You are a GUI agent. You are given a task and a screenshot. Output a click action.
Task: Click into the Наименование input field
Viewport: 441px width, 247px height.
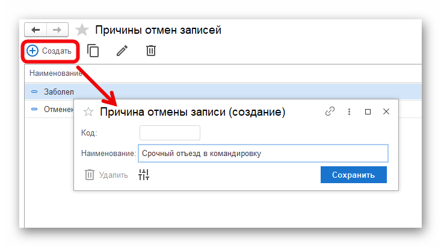264,154
